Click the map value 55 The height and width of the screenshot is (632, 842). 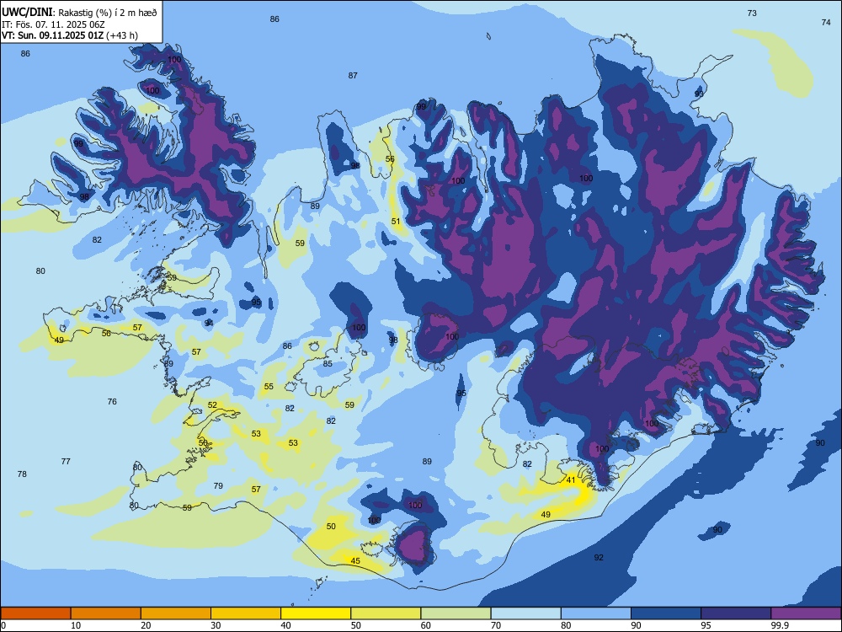(269, 387)
